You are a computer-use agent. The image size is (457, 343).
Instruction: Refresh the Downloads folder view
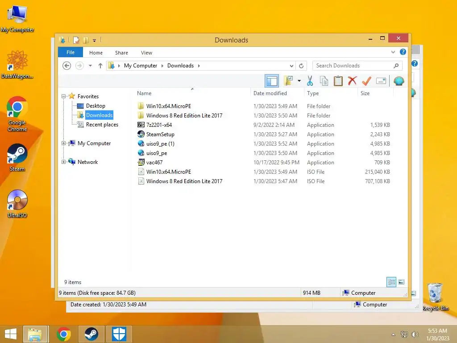tap(301, 66)
